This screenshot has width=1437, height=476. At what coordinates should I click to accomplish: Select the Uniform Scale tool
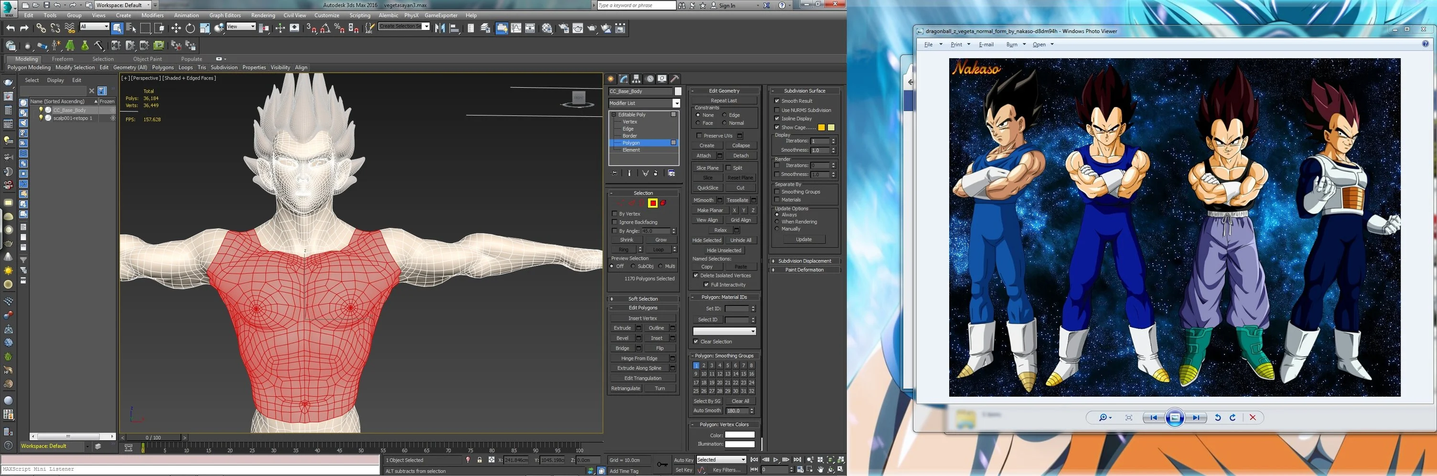(205, 28)
